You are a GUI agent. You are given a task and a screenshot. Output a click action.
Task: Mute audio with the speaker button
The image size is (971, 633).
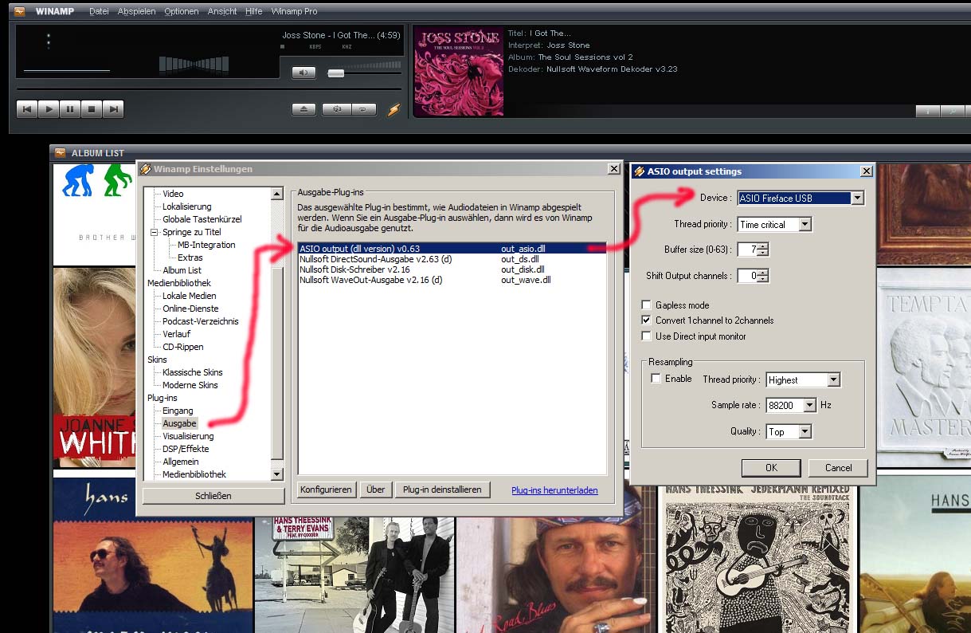pyautogui.click(x=303, y=73)
